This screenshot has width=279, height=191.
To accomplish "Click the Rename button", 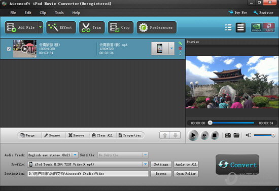I will [x=52, y=135].
